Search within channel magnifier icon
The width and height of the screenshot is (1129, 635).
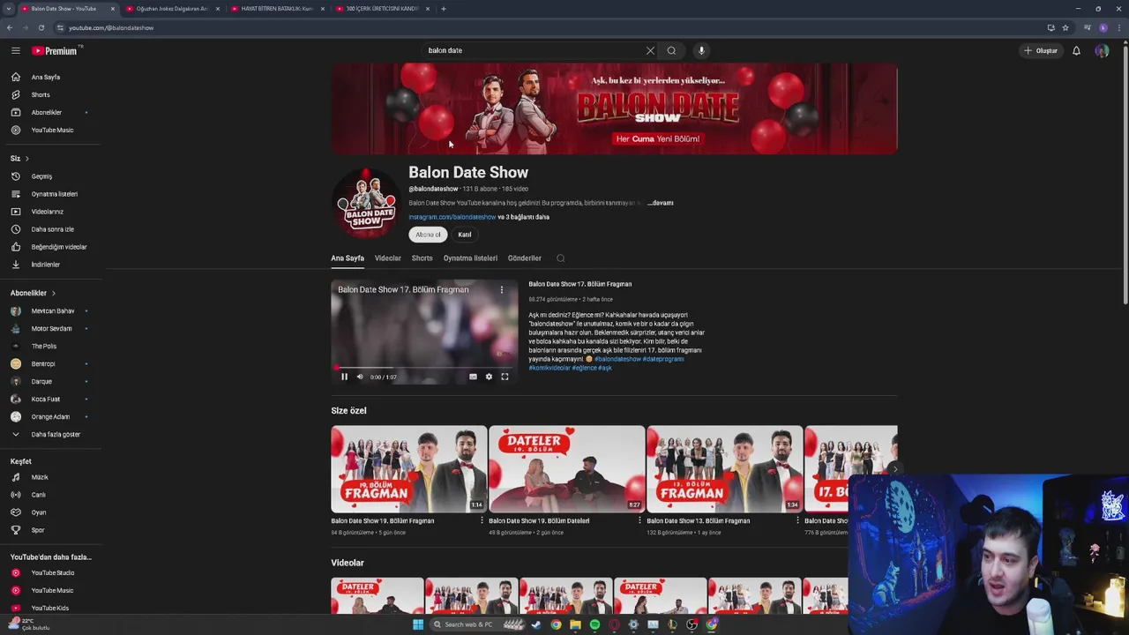pyautogui.click(x=560, y=258)
